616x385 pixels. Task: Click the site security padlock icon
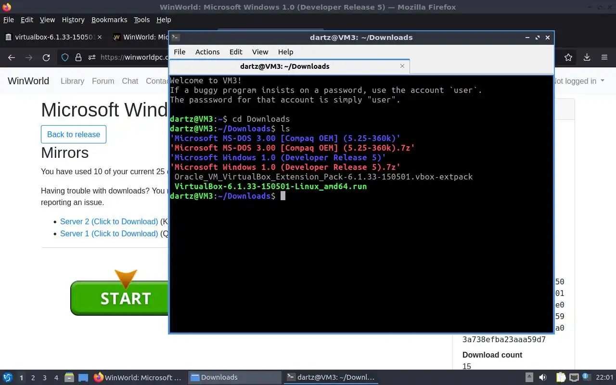coord(78,57)
